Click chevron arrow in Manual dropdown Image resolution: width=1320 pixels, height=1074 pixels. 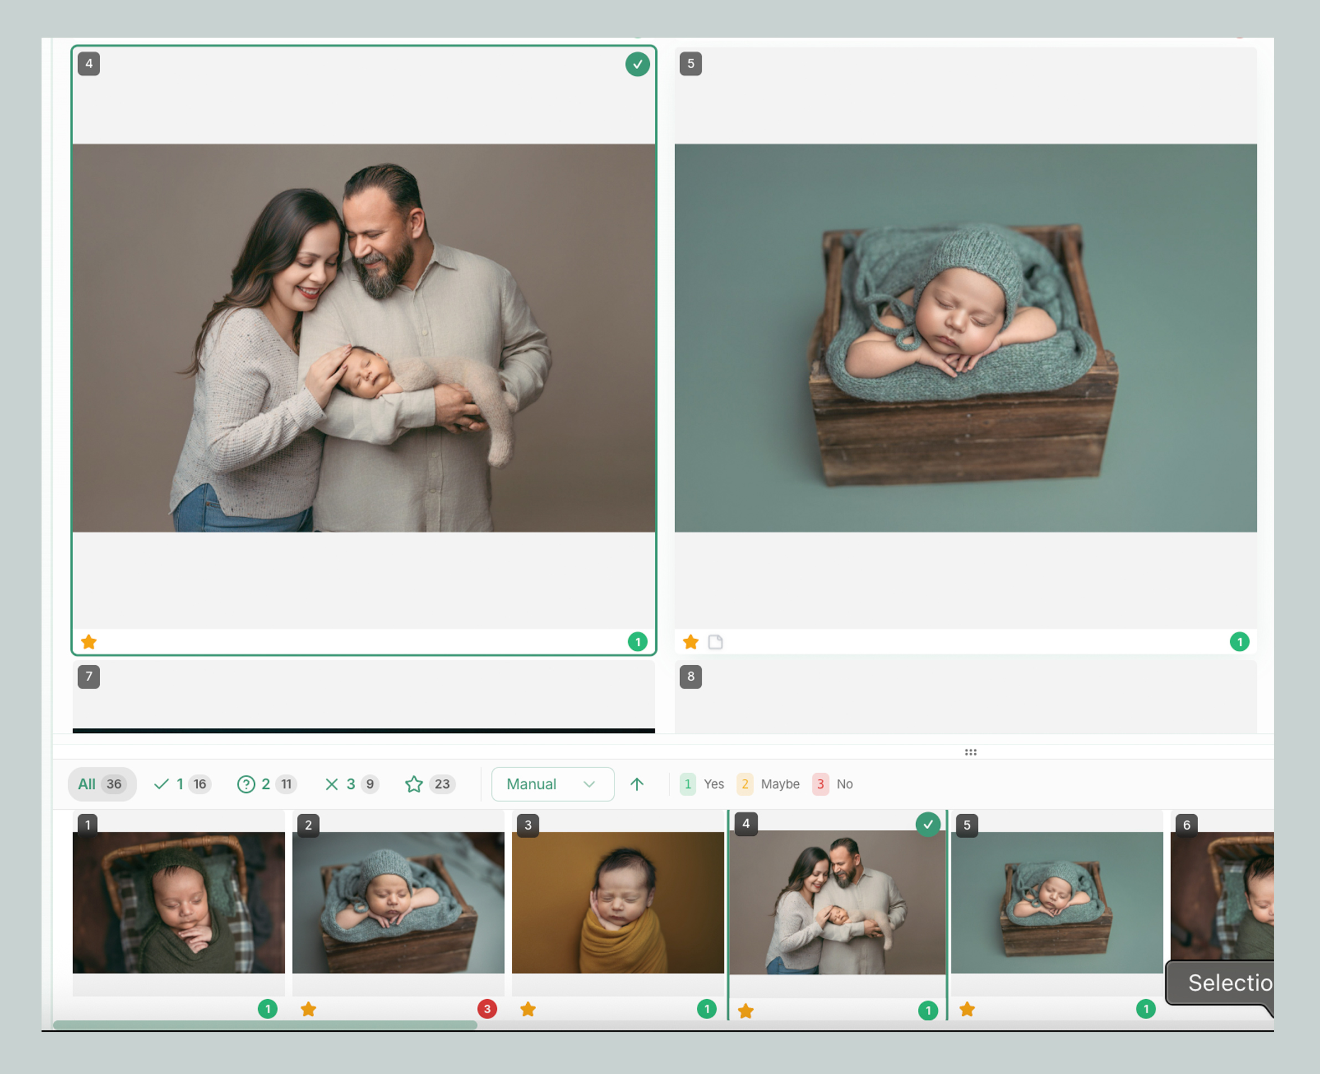[589, 784]
